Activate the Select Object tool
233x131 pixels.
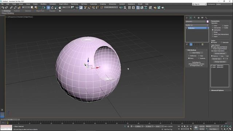[x=32, y=8]
